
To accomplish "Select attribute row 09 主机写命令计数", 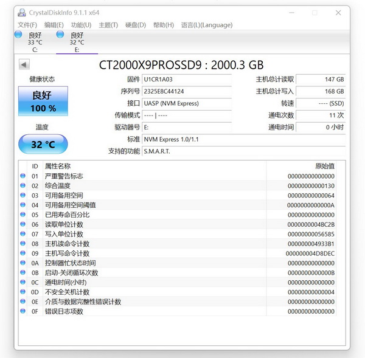I will [x=178, y=253].
